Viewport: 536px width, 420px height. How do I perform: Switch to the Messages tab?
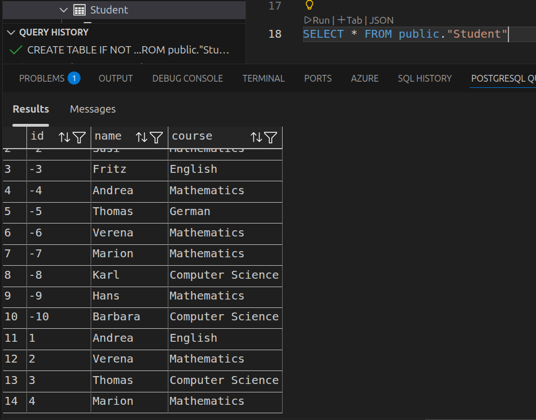(92, 109)
